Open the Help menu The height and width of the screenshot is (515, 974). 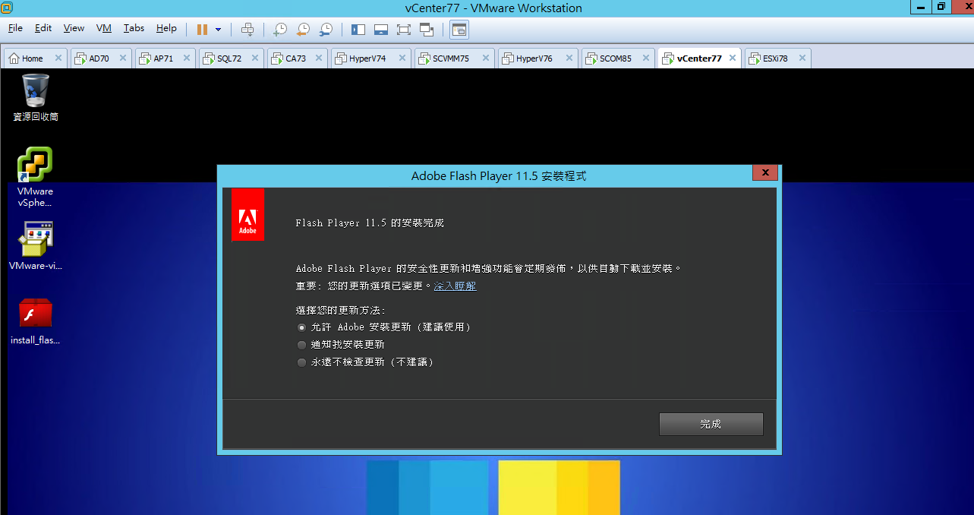point(166,28)
